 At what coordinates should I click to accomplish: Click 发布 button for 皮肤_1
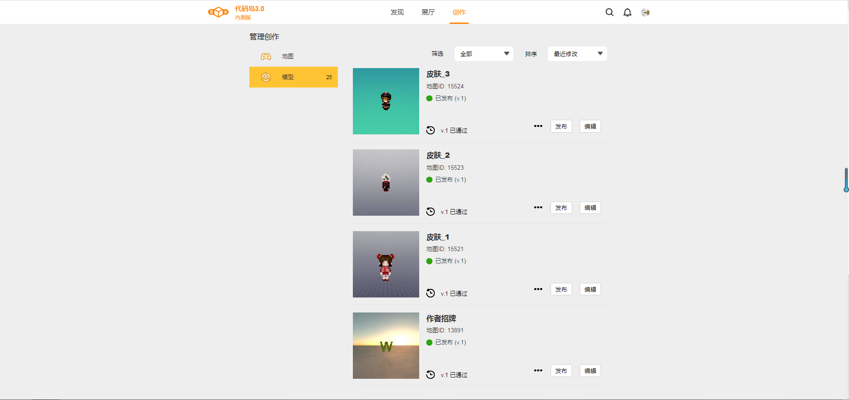(561, 289)
